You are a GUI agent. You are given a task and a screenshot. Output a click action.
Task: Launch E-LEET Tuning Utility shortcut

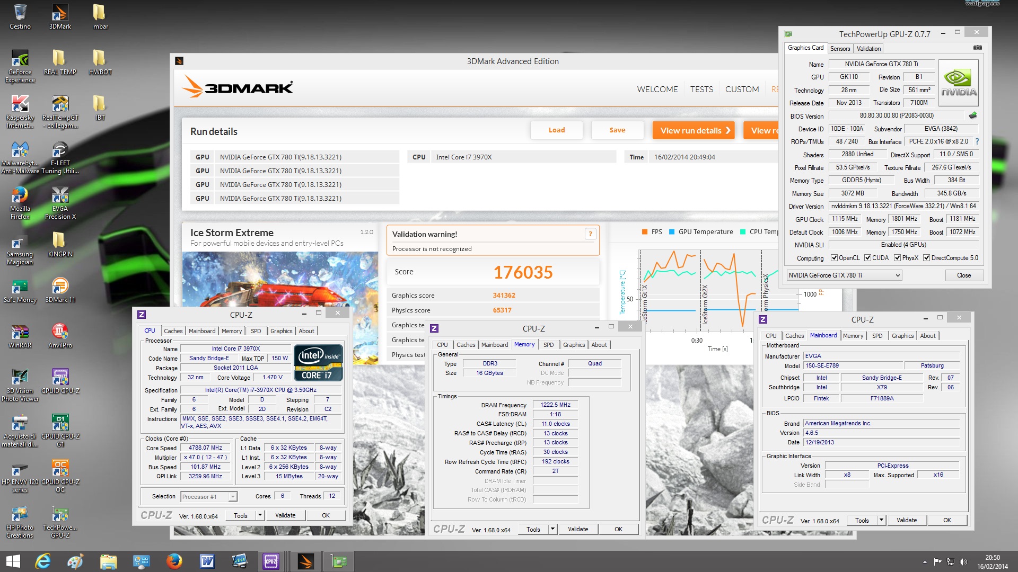(60, 157)
